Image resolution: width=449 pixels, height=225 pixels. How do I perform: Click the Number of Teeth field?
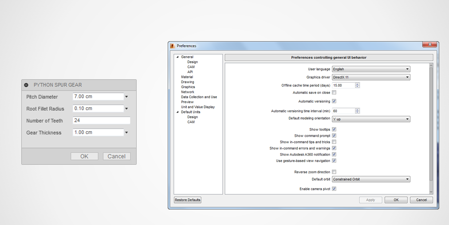(x=101, y=120)
